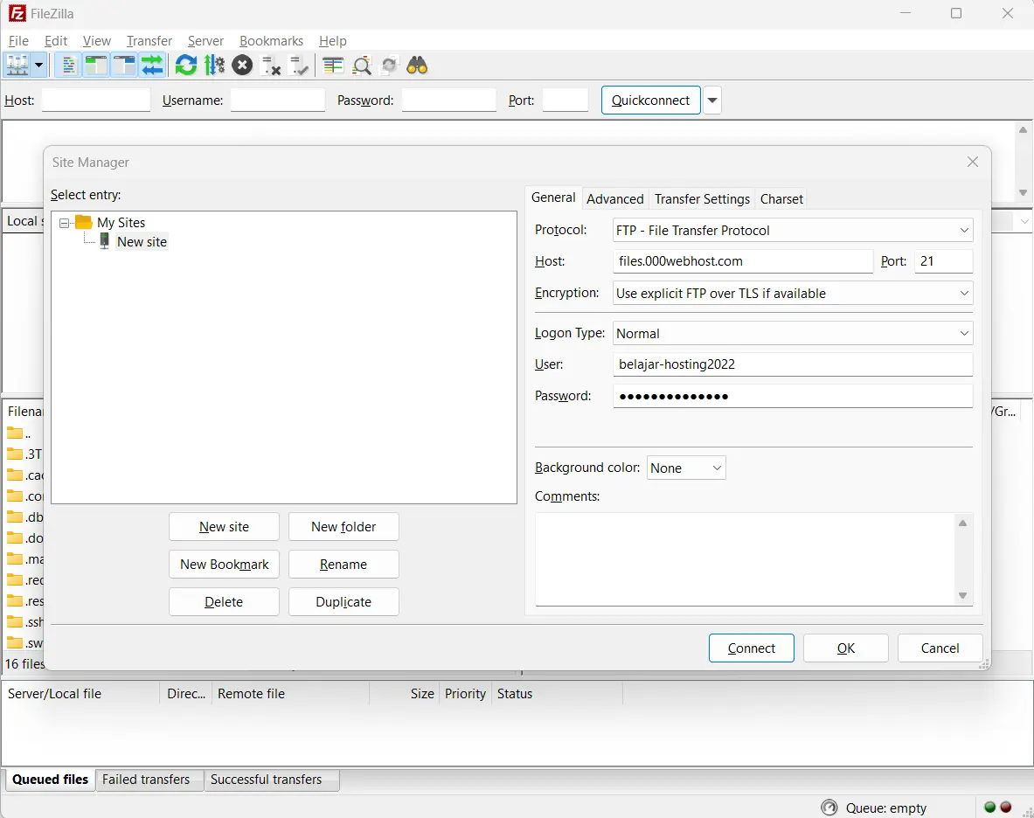Click the green Refresh icon
The height and width of the screenshot is (818, 1034).
tap(186, 66)
